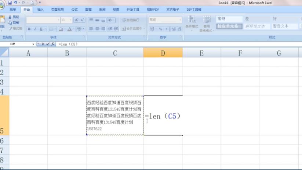This screenshot has width=302, height=170.
Task: Click the accounting currency format icon
Action: coord(152,29)
